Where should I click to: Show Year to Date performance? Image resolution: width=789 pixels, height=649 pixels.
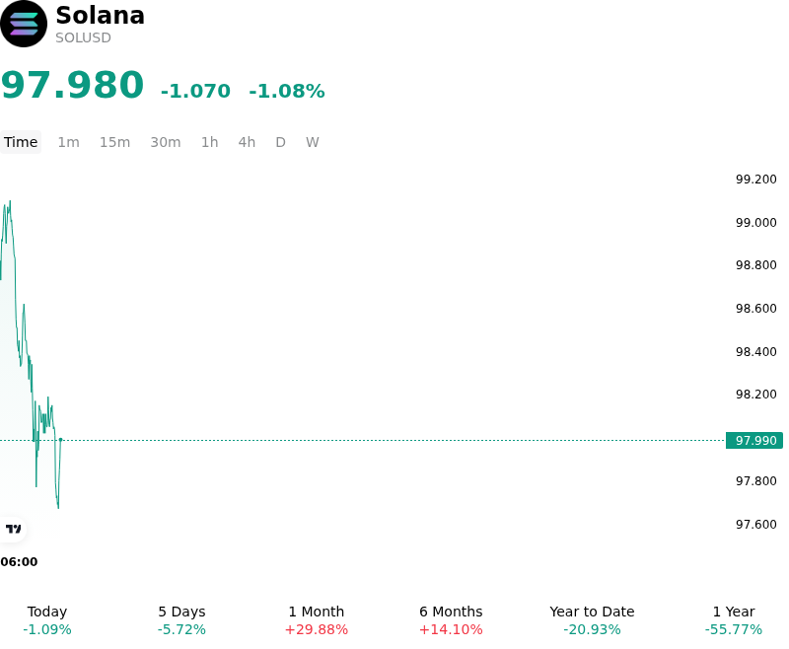(592, 620)
